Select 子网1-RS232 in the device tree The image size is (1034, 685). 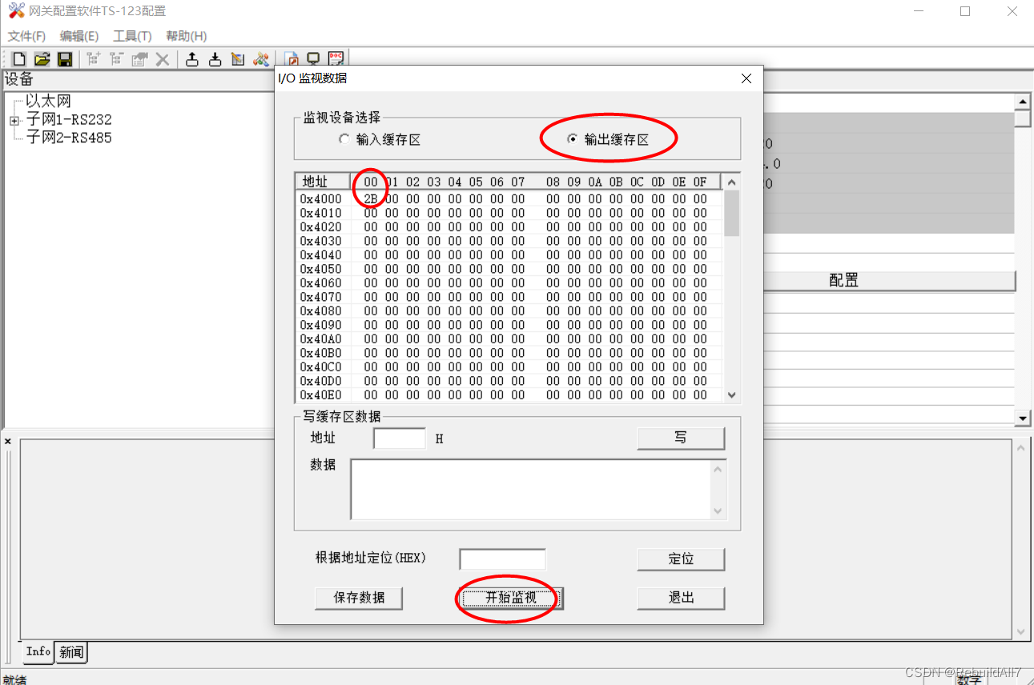point(69,120)
